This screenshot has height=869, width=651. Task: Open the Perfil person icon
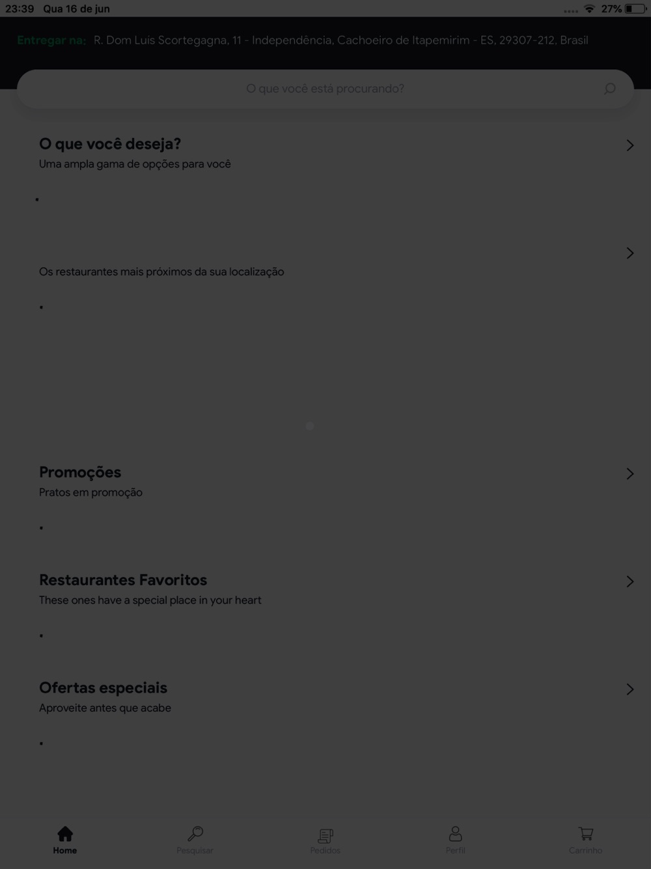456,834
